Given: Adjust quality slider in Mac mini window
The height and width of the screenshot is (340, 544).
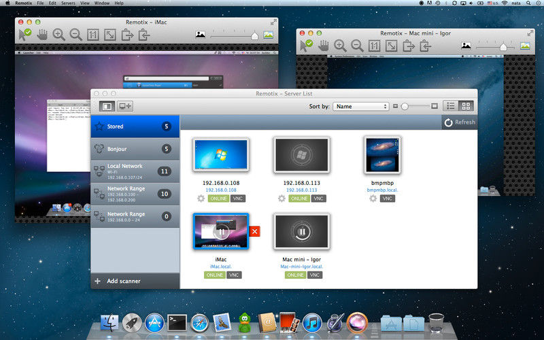Looking at the screenshot, I should (503, 47).
